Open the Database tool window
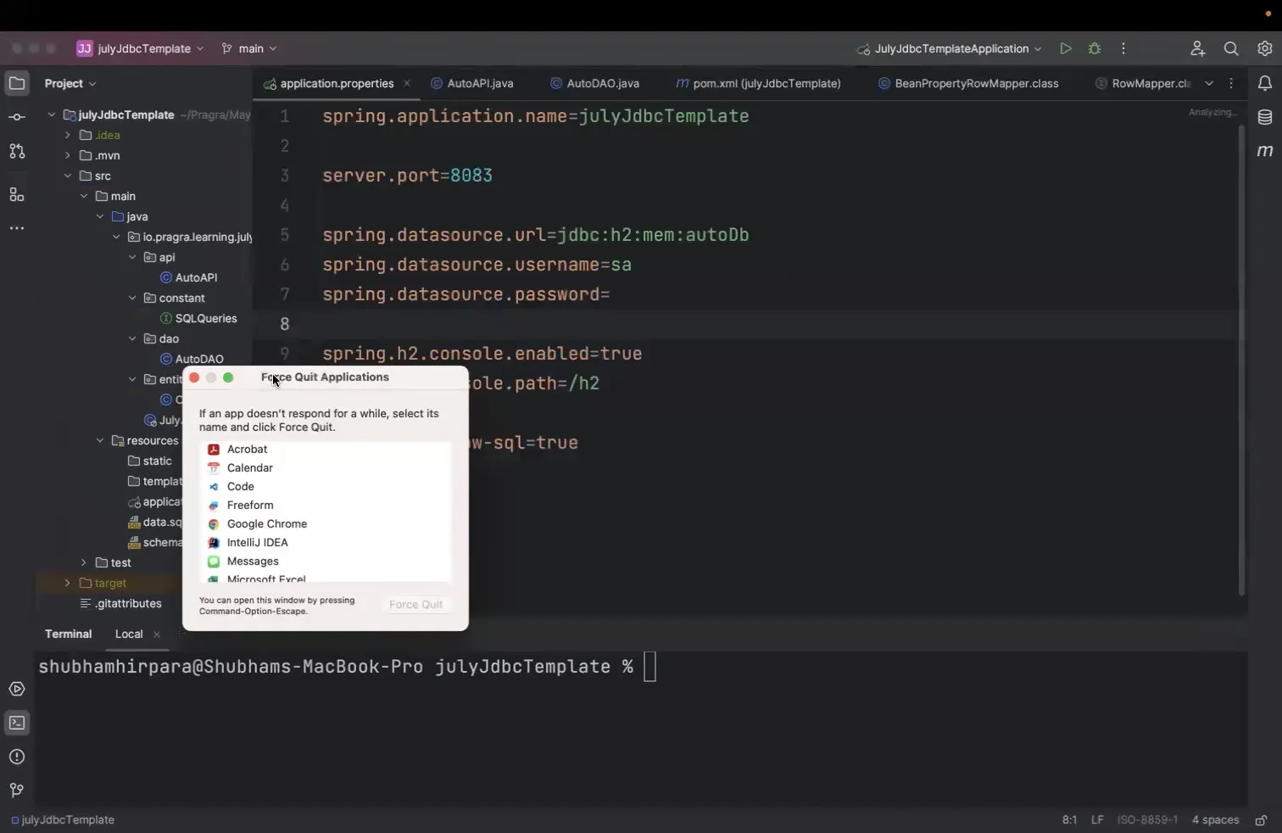The width and height of the screenshot is (1282, 833). pos(1265,117)
